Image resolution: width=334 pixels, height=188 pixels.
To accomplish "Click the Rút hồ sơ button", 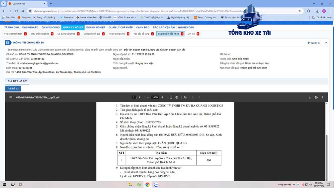I will point(13,88).
